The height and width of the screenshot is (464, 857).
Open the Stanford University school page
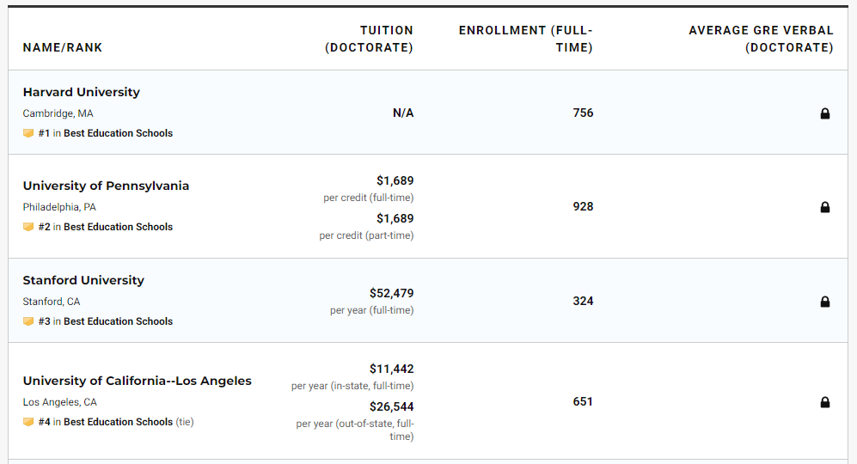pos(83,280)
